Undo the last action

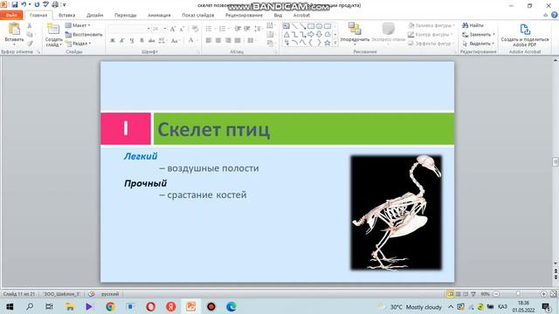(24, 4)
